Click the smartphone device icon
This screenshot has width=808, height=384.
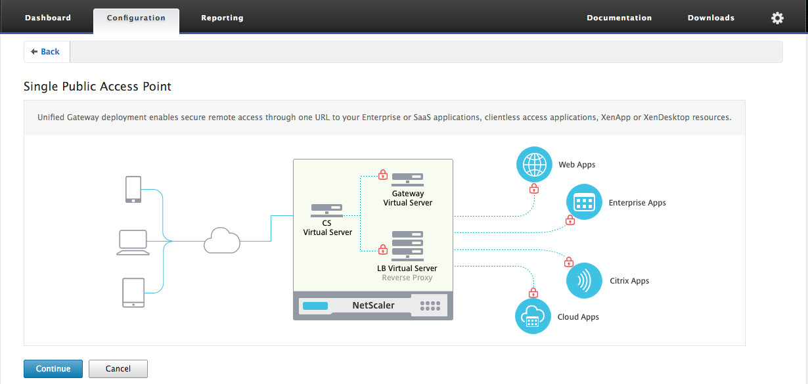(x=133, y=189)
